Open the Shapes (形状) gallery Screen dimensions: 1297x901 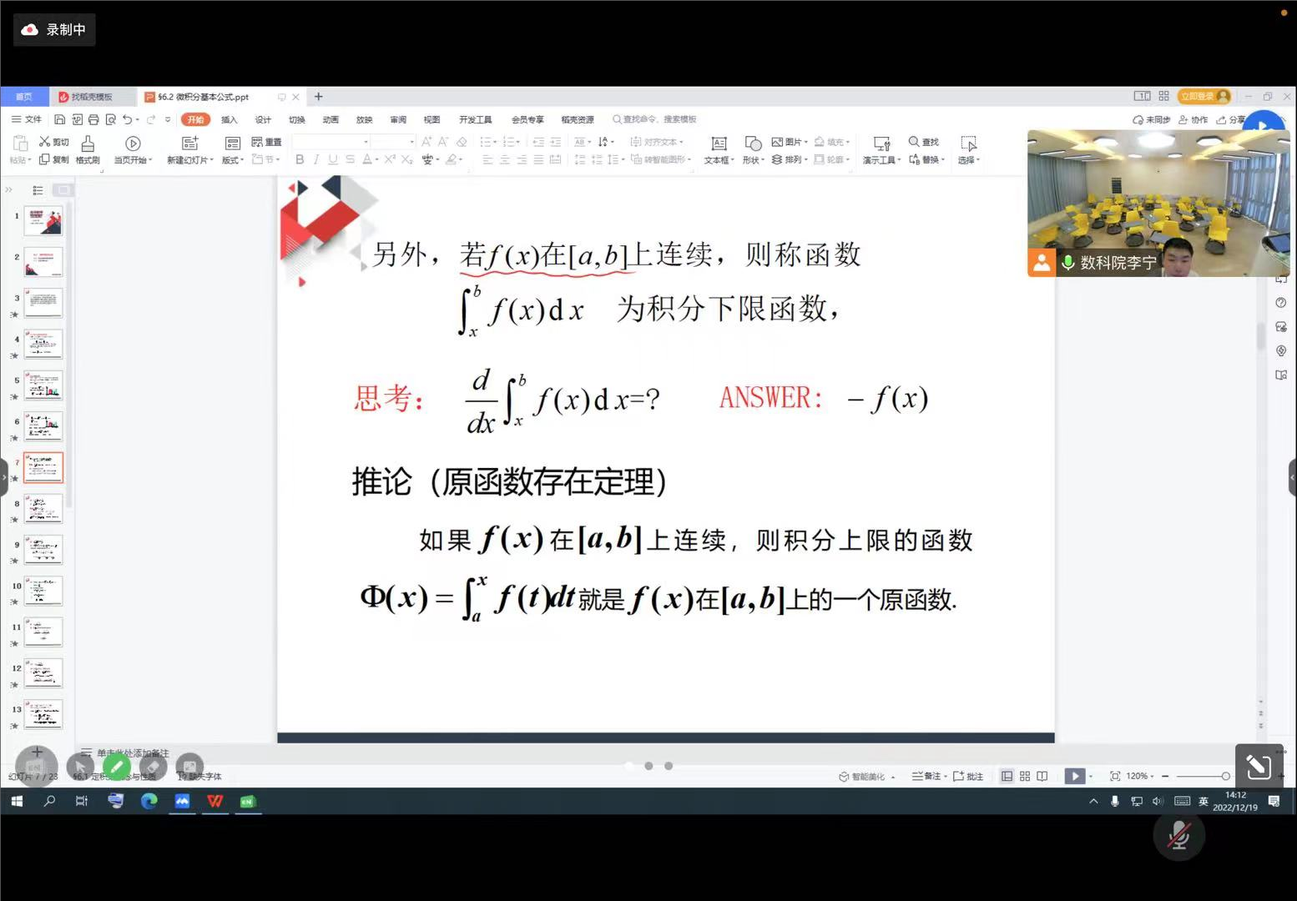753,150
